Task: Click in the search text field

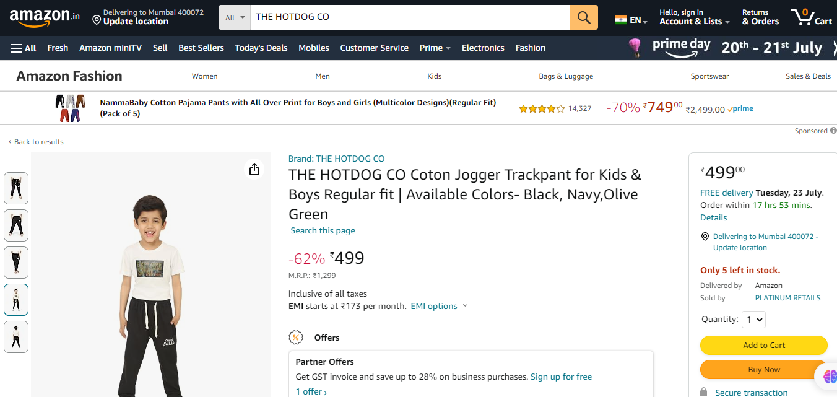Action: 409,17
